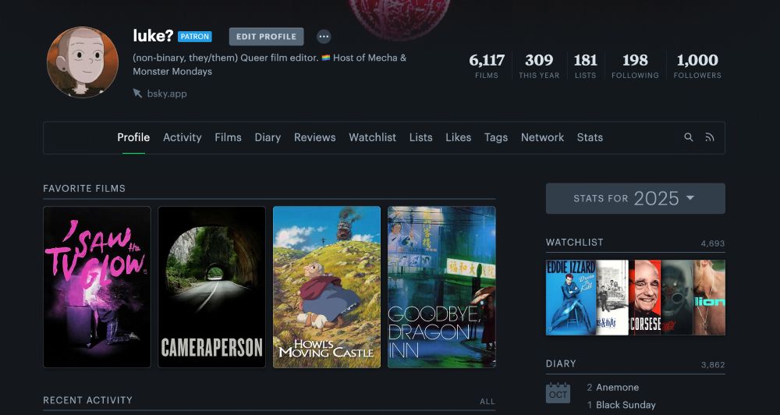Click the PATRON badge
780x415 pixels.
[x=195, y=37]
